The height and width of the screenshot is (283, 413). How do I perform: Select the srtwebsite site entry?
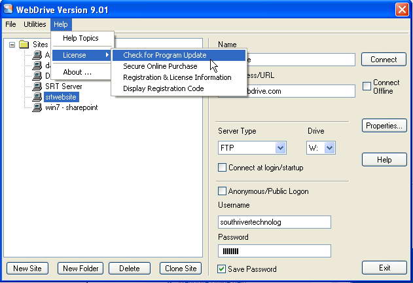click(x=61, y=97)
